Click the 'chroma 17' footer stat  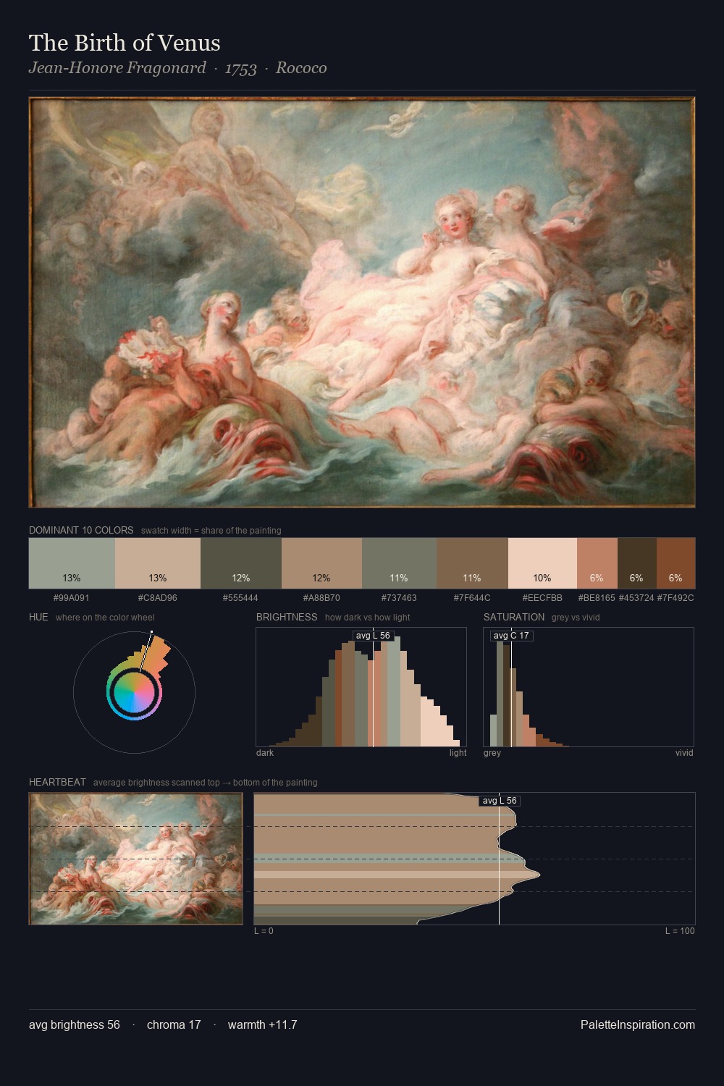tap(174, 1024)
